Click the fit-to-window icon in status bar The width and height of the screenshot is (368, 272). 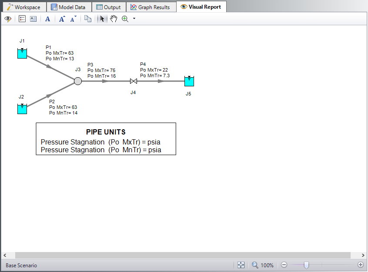coord(241,265)
